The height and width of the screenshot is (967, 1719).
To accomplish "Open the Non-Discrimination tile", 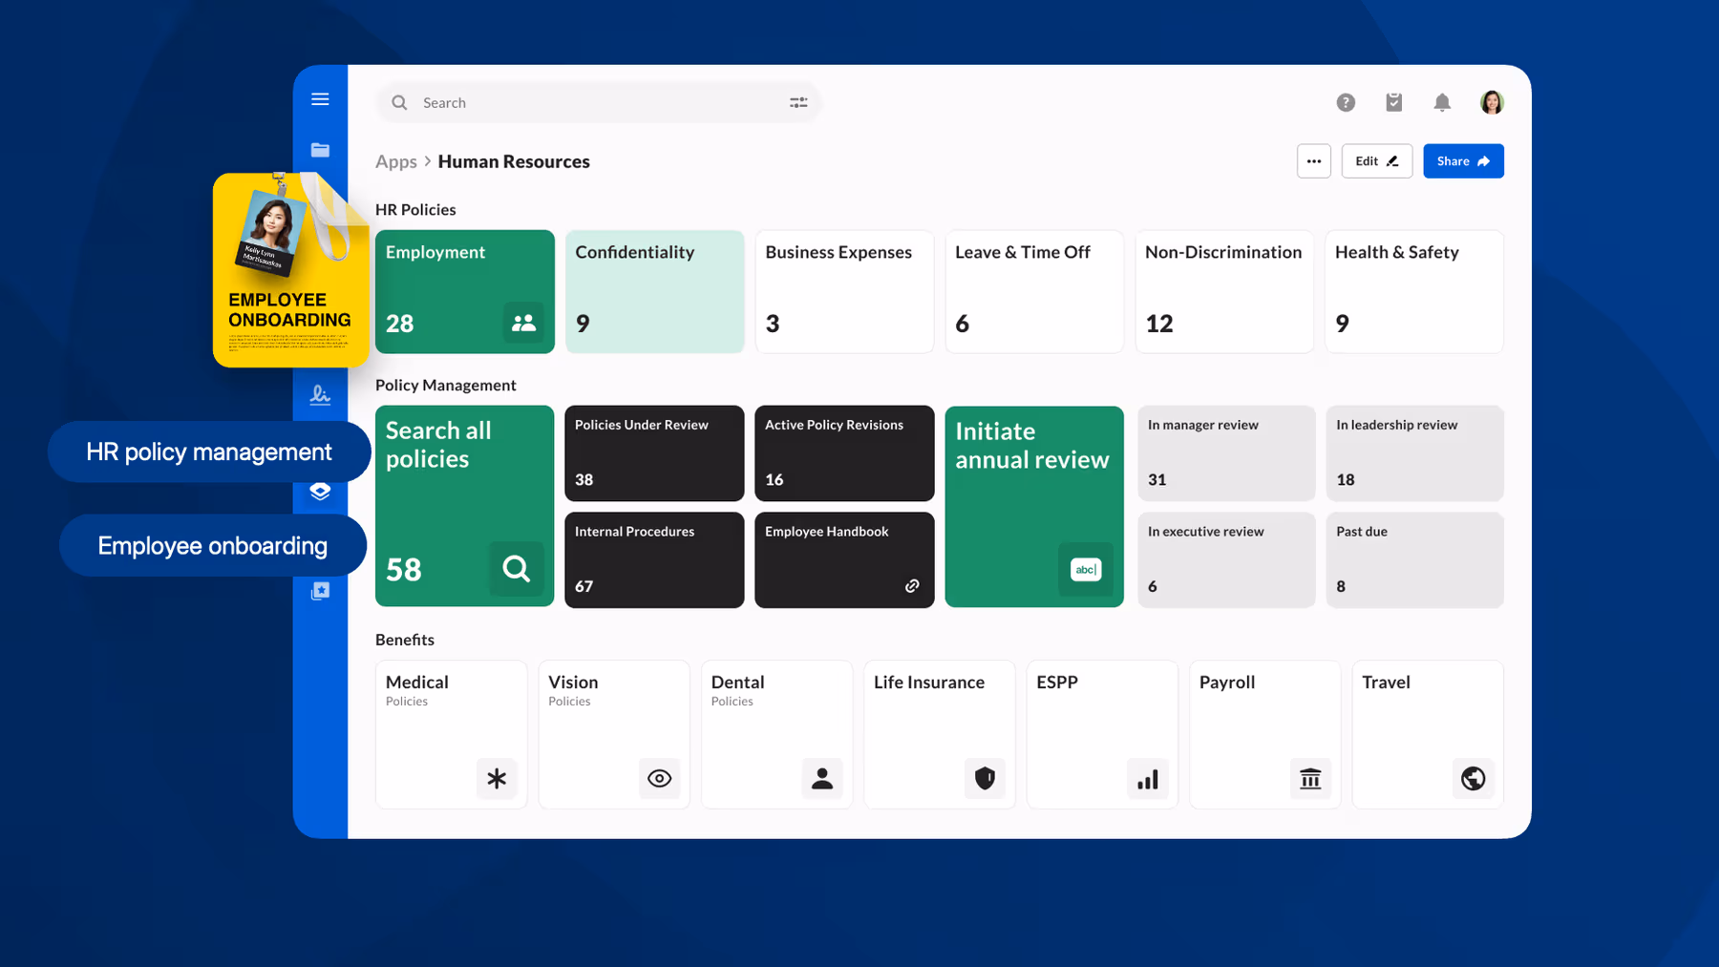I will [x=1224, y=291].
